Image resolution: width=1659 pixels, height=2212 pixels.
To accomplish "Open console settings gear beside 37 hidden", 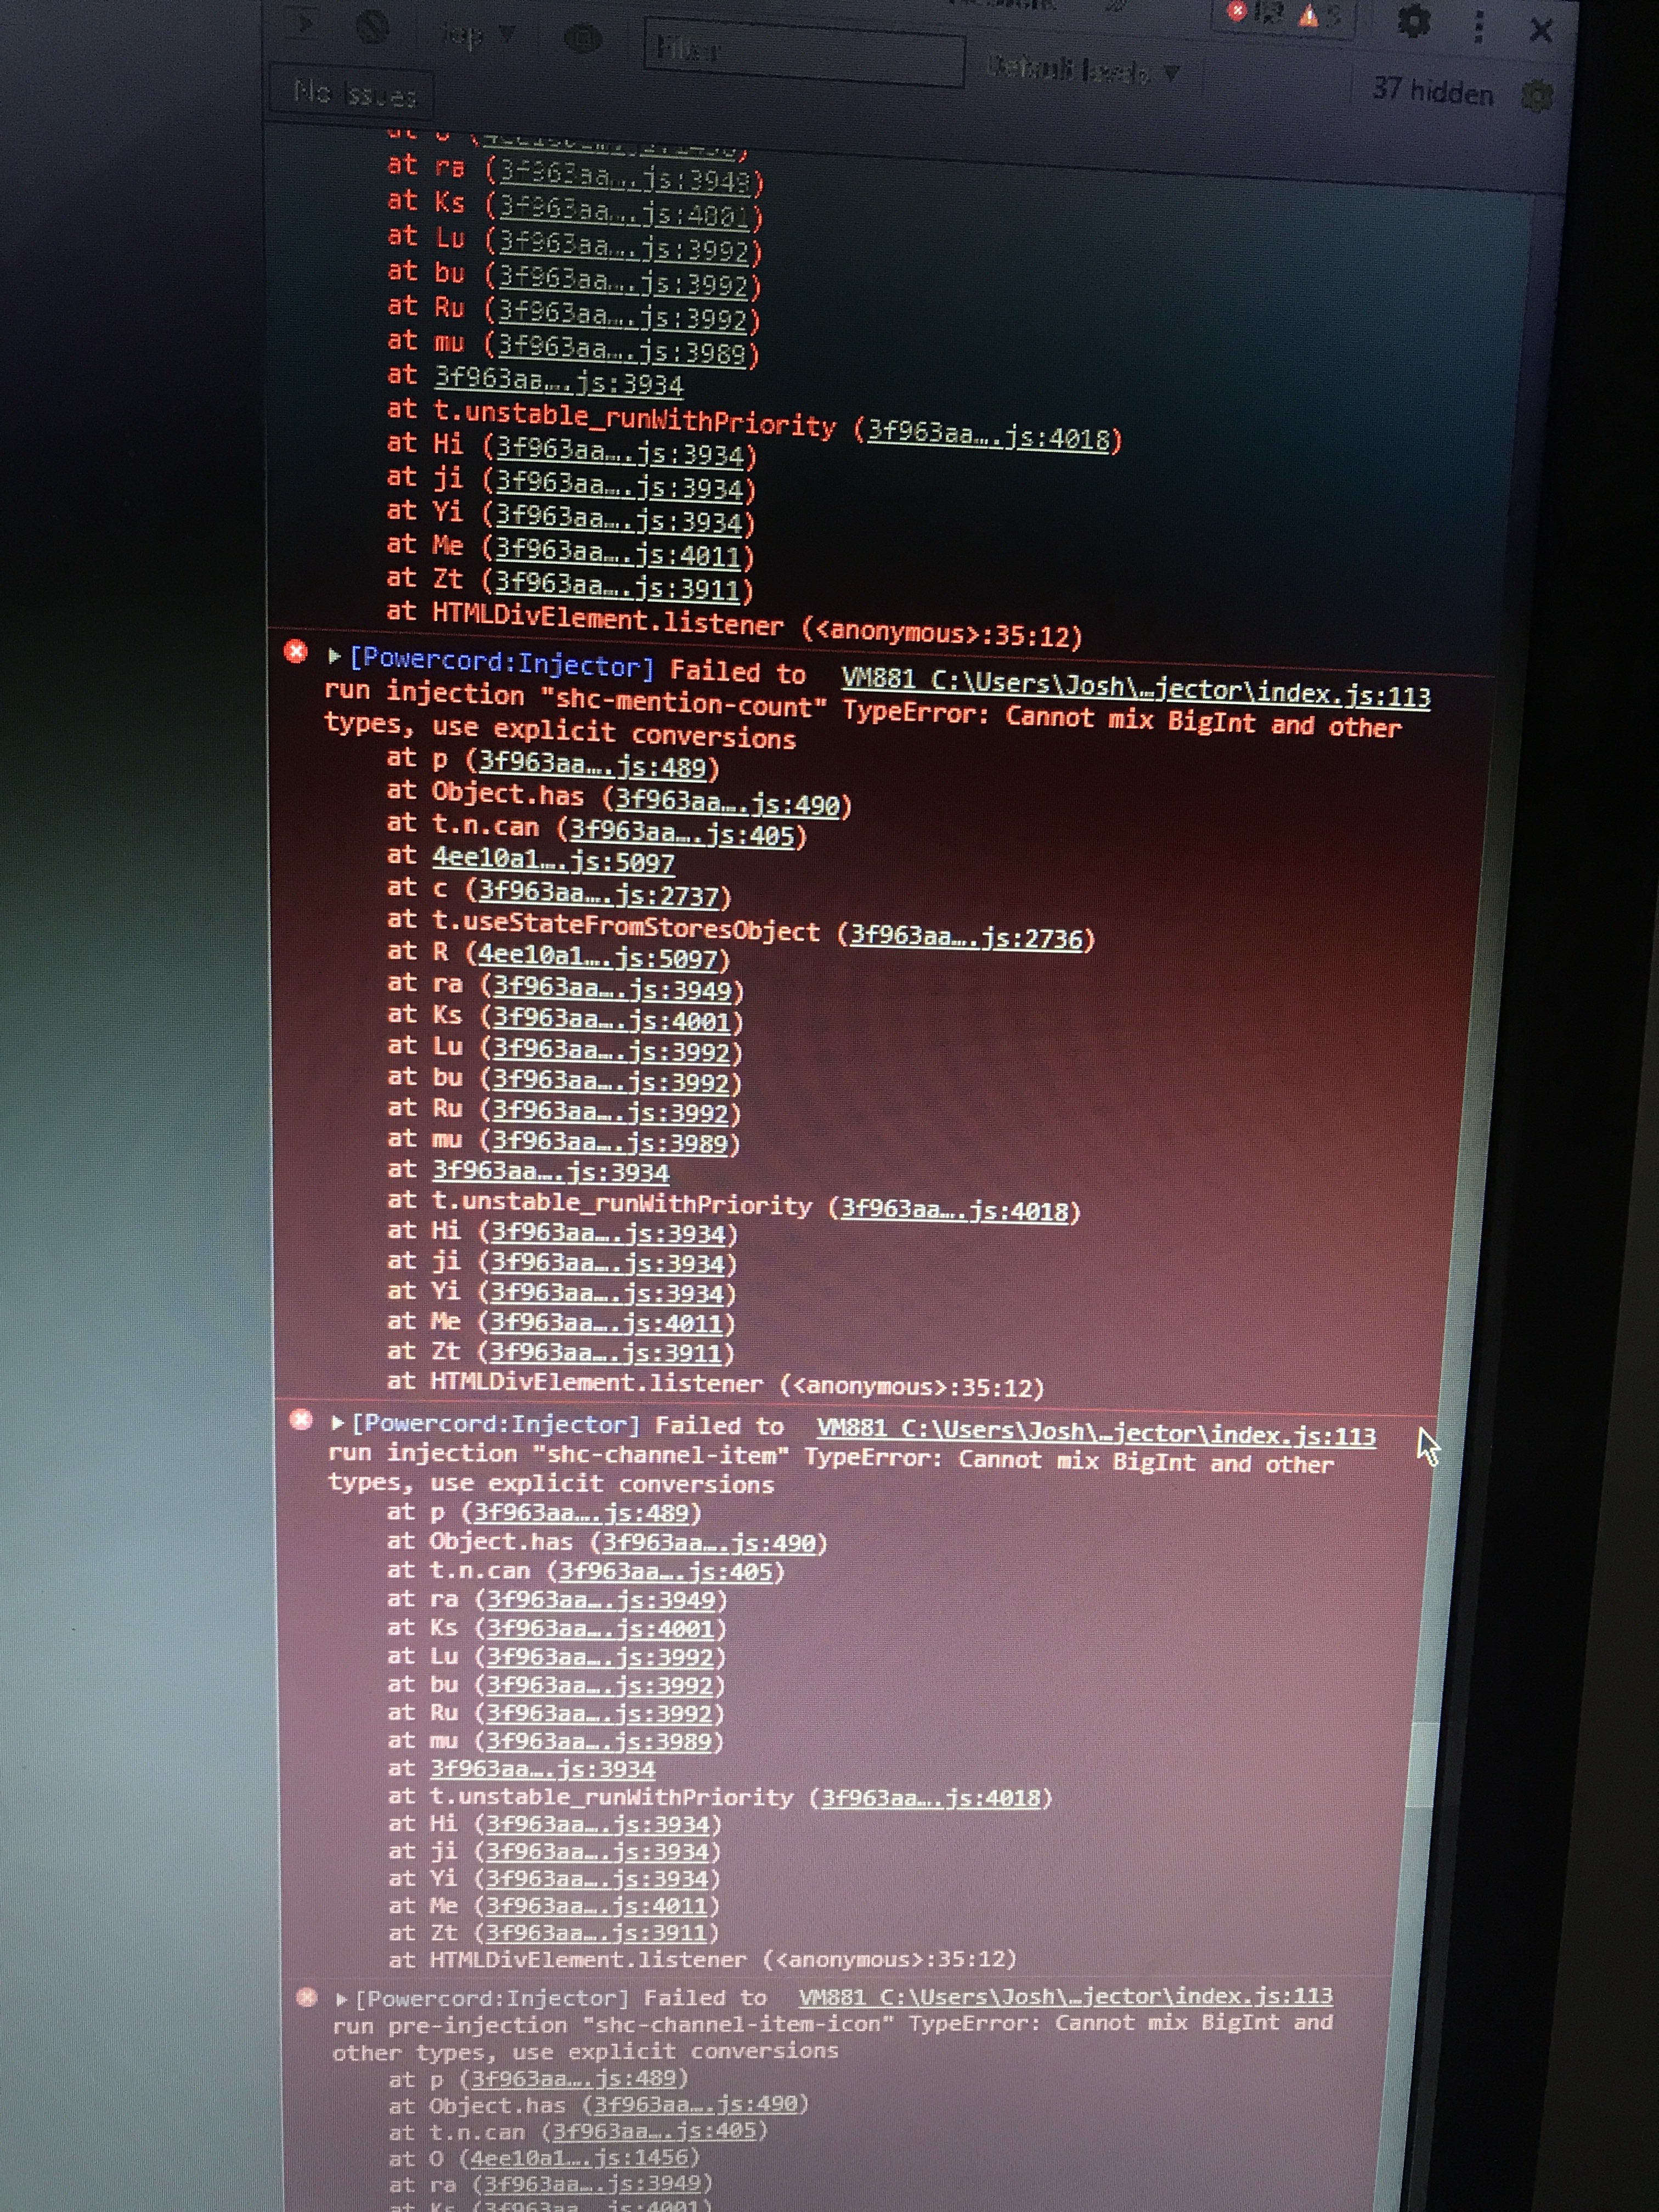I will coord(1537,96).
